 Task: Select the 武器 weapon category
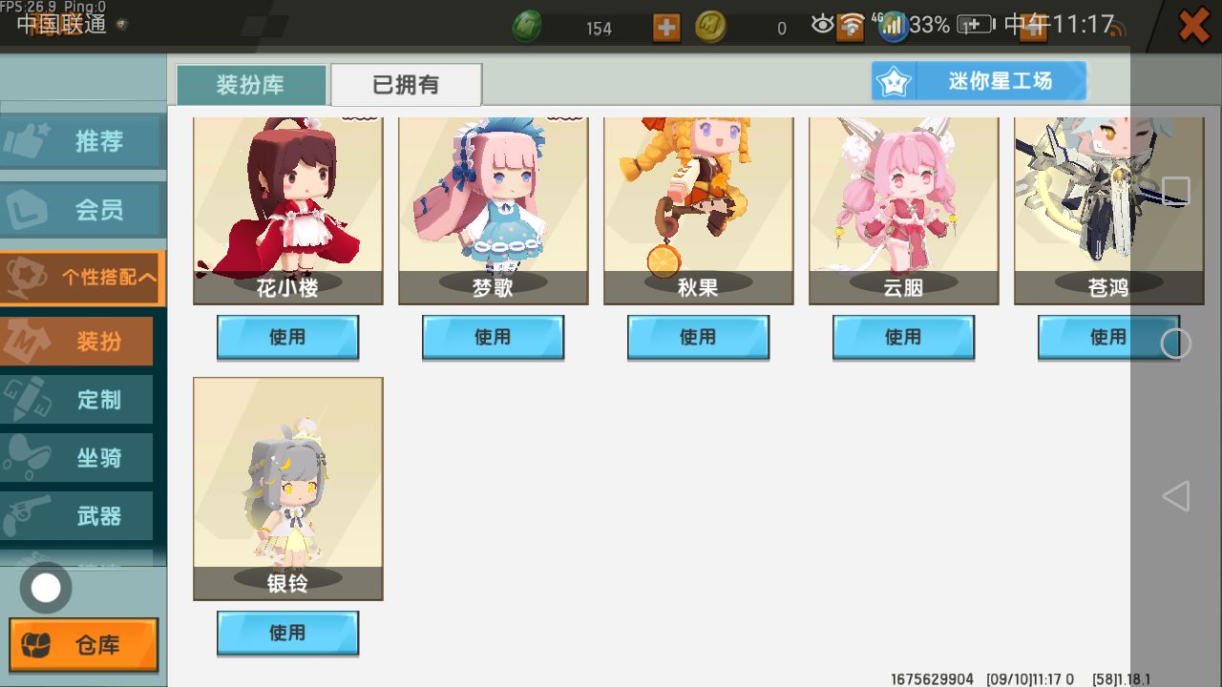click(76, 516)
